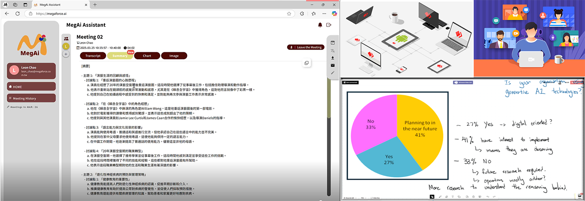
Task: Open Meeting History in the sidebar
Action: click(31, 98)
